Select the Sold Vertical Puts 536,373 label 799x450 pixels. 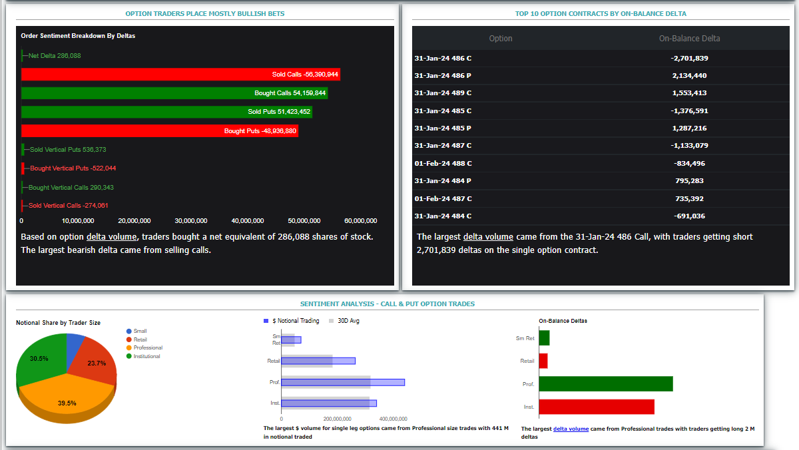68,150
